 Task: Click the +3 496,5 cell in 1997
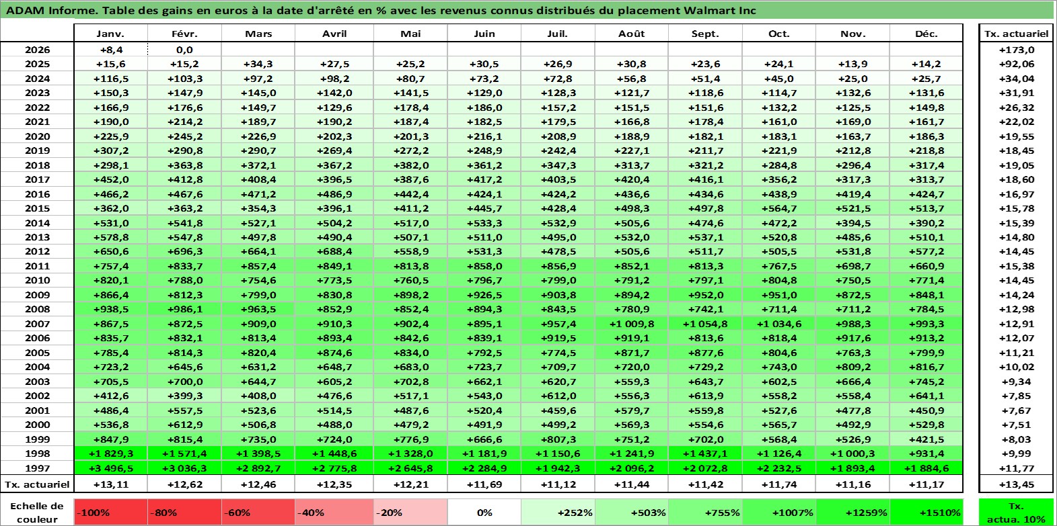tap(110, 468)
